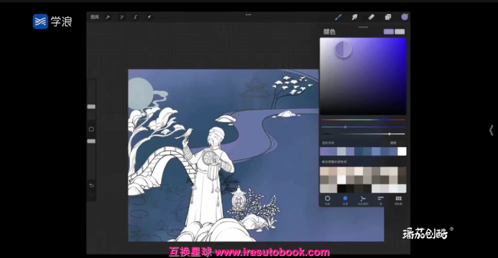Image resolution: width=498 pixels, height=258 pixels.
Task: Open the Adjustments magic wand menu
Action: [x=122, y=17]
